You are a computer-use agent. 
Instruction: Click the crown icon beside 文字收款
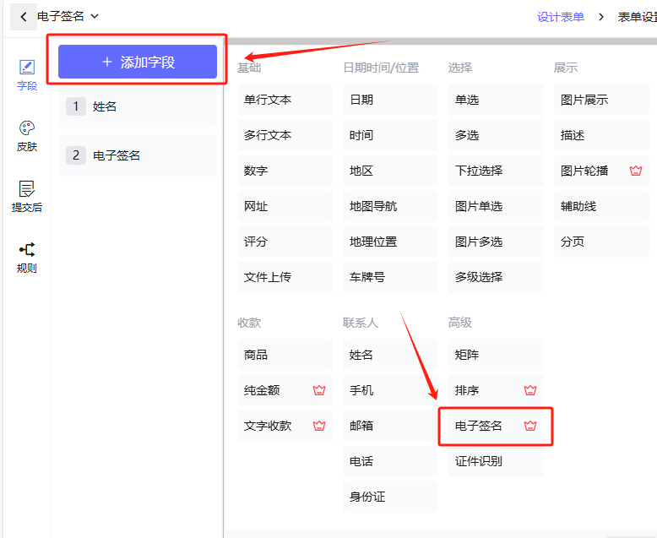pos(319,426)
